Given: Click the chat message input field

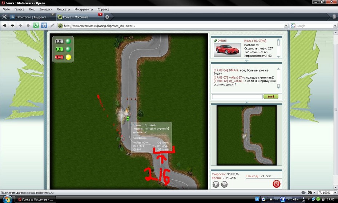Looking at the screenshot, I should coord(237,96).
